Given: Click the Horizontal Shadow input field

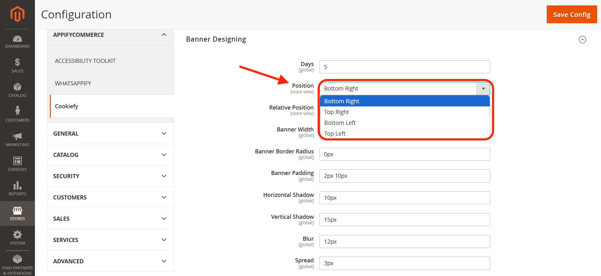Looking at the screenshot, I should [405, 198].
